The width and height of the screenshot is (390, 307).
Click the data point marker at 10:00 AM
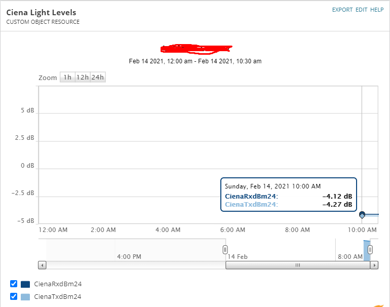362,215
